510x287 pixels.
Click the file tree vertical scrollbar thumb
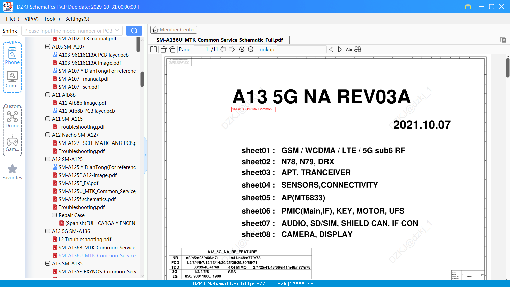click(142, 79)
